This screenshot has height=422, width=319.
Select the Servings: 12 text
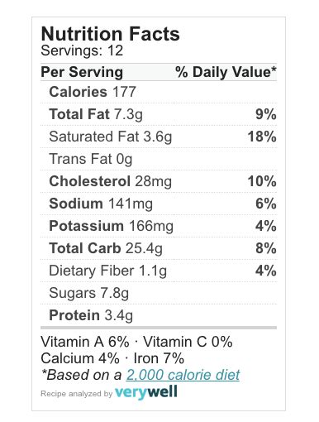coord(82,50)
